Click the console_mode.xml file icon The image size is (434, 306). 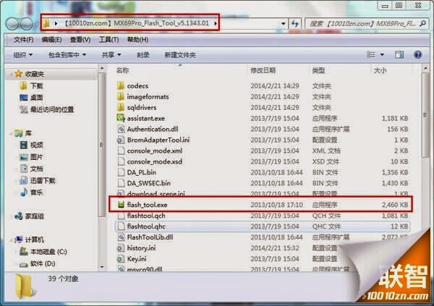tap(121, 150)
